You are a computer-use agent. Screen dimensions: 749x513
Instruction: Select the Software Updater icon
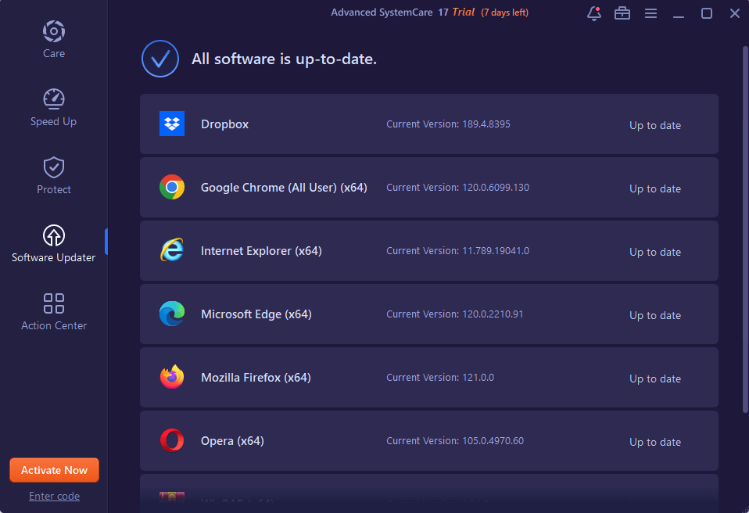(54, 235)
